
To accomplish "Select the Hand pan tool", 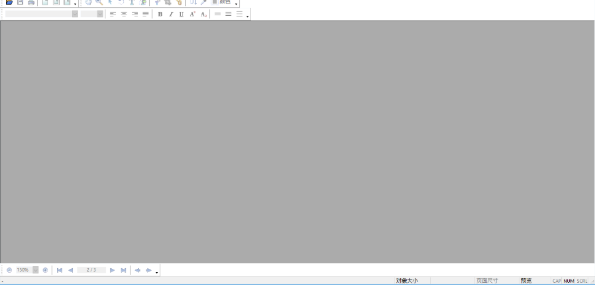I will click(x=88, y=2).
